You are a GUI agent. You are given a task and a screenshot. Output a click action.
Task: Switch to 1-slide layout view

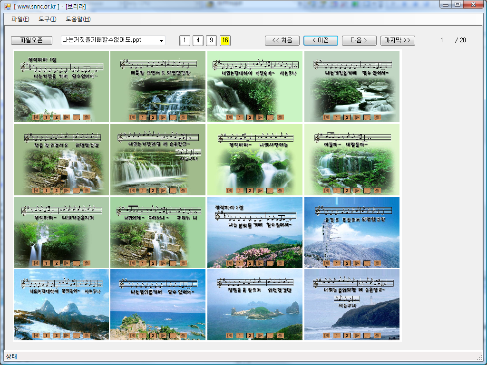click(184, 40)
